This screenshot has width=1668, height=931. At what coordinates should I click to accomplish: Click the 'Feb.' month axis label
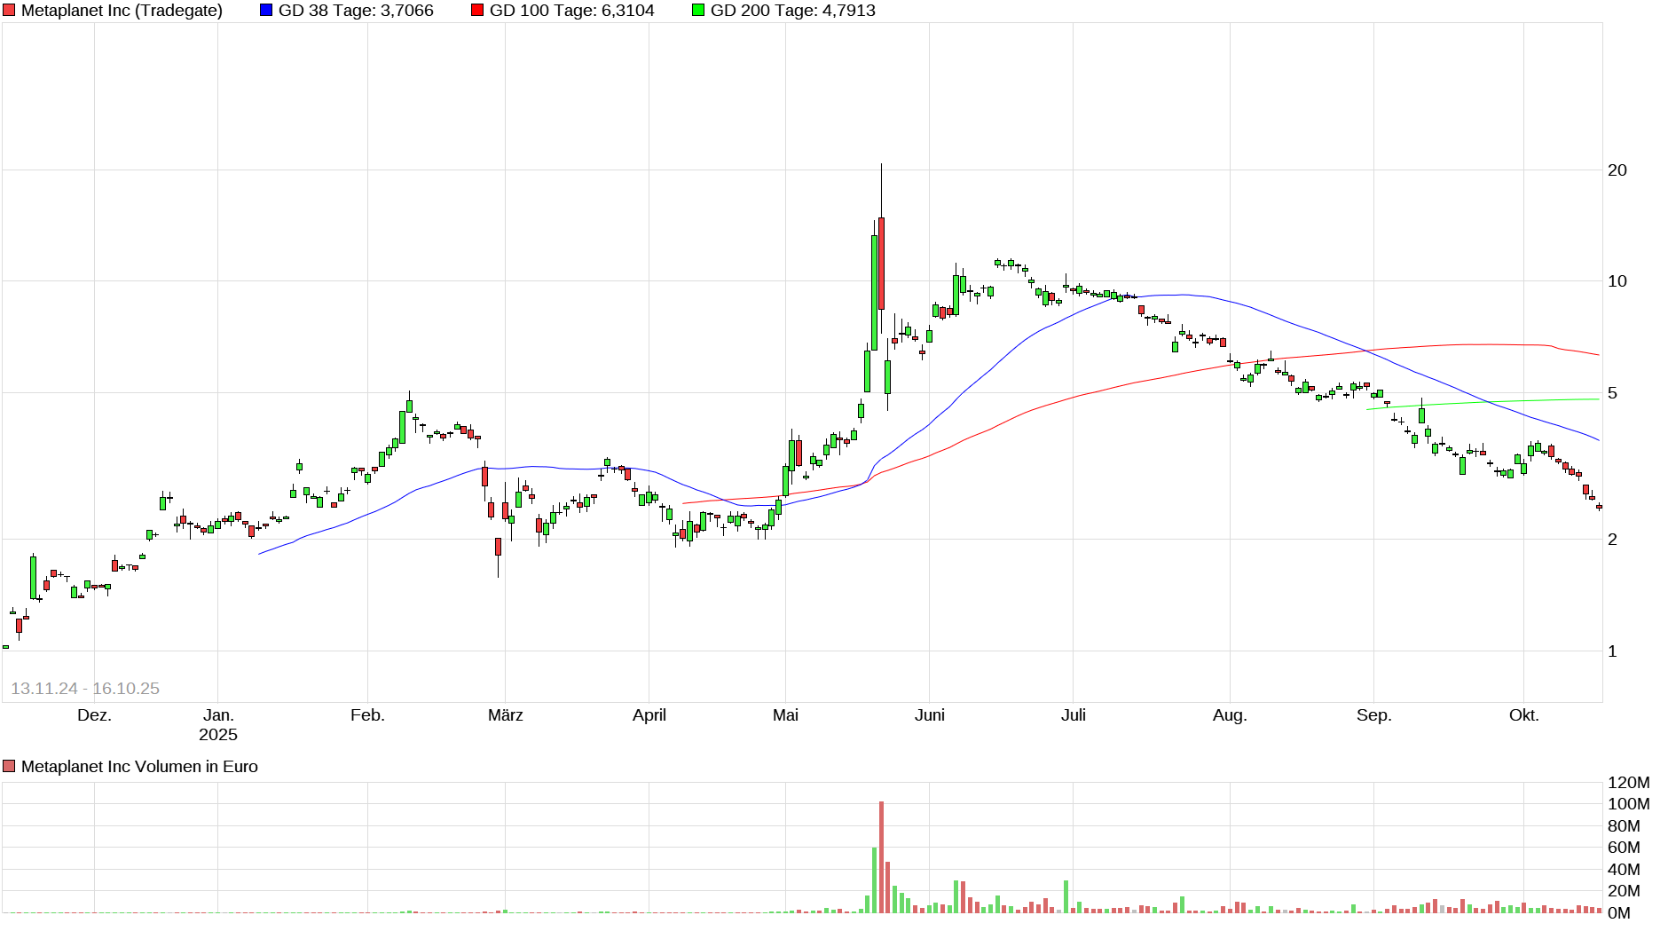367,715
